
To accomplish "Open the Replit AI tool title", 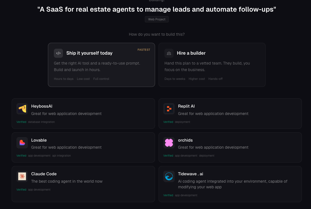I will 186,106.
